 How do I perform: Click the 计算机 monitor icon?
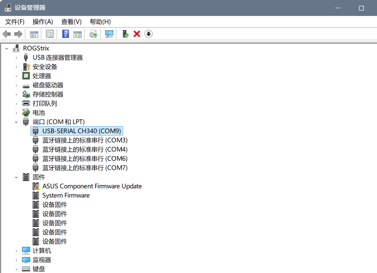coord(26,251)
